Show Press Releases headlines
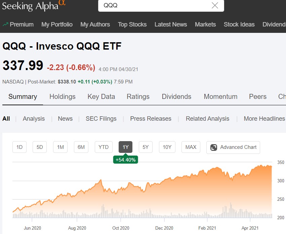 (151, 119)
